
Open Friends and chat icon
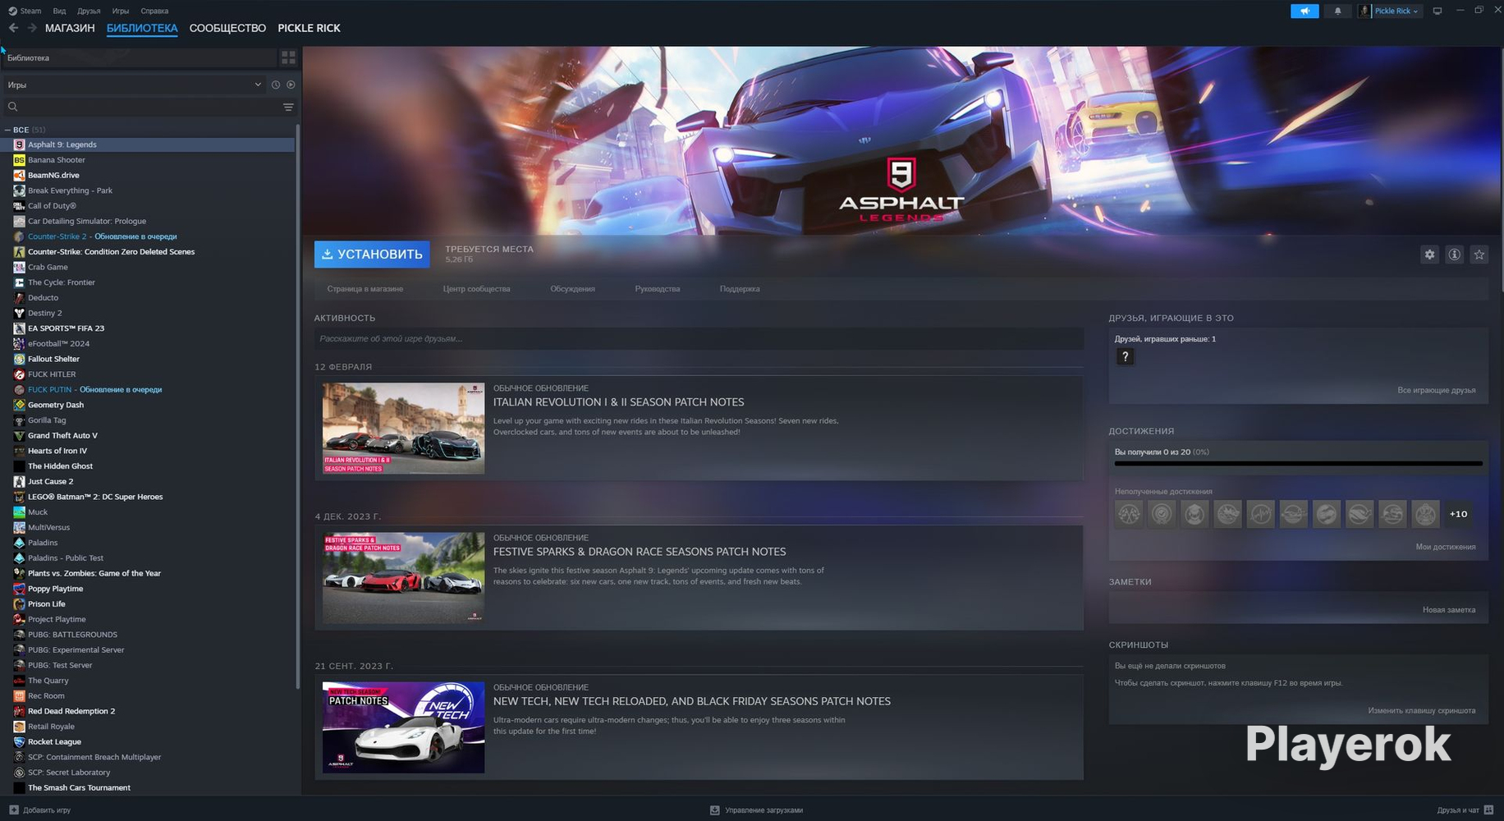click(1488, 810)
